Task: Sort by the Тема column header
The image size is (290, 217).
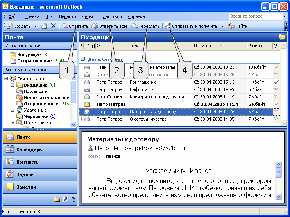Action: pyautogui.click(x=161, y=46)
